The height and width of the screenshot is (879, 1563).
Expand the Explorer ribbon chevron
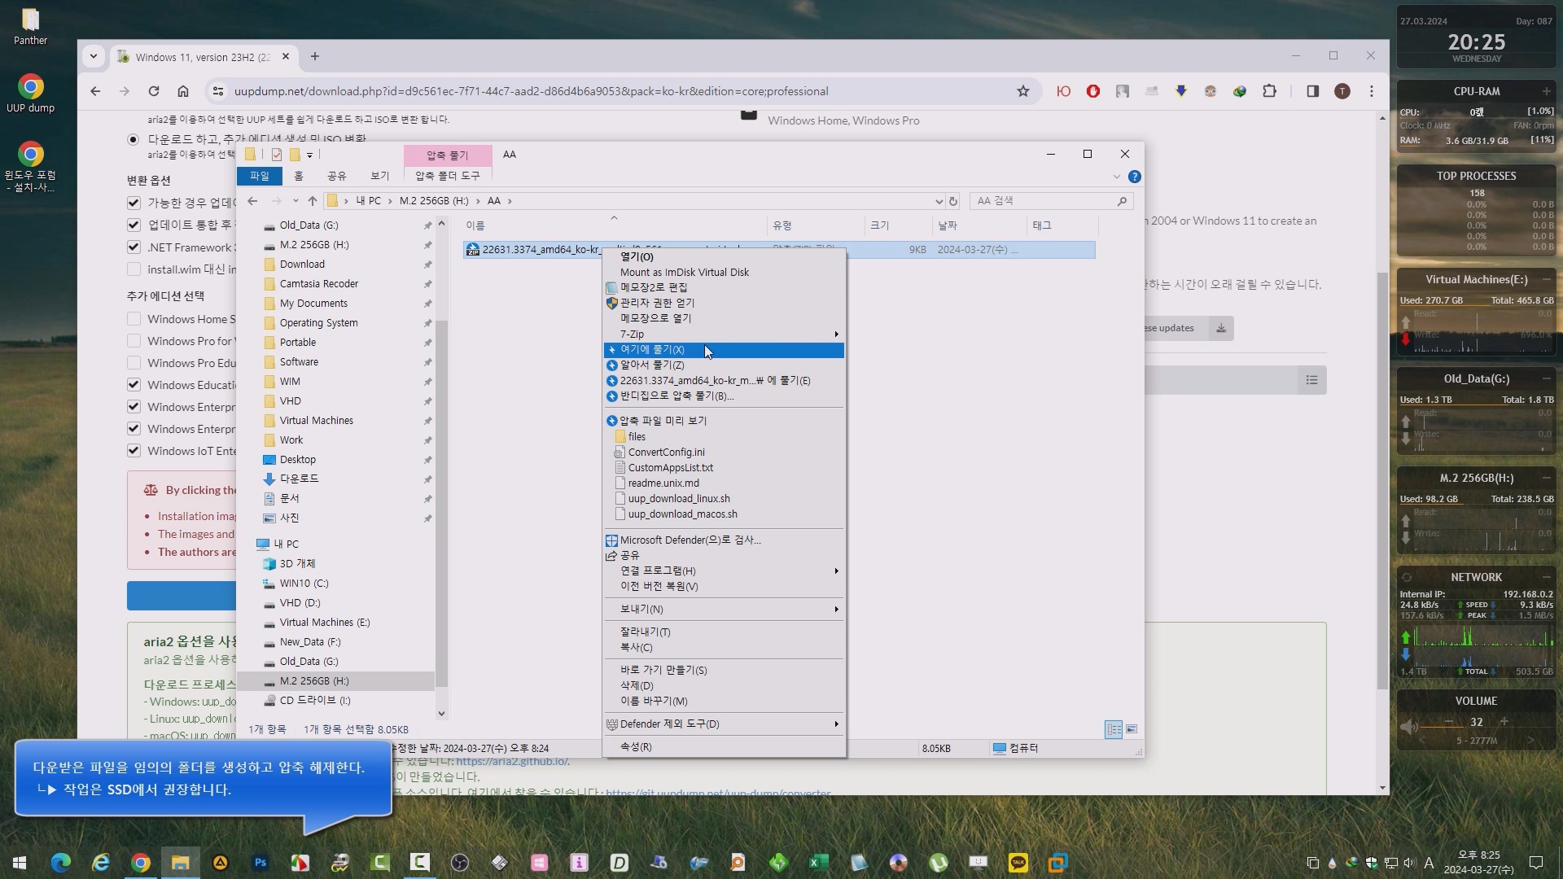(1116, 177)
